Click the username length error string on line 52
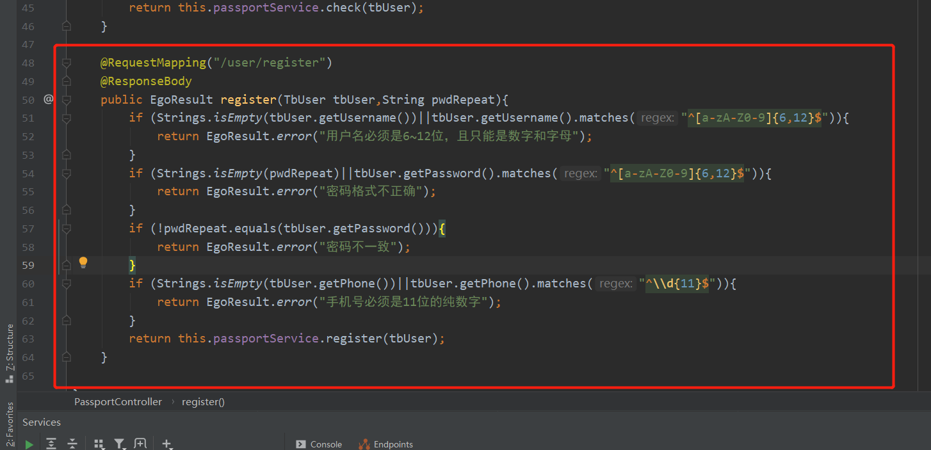931x450 pixels. click(449, 136)
